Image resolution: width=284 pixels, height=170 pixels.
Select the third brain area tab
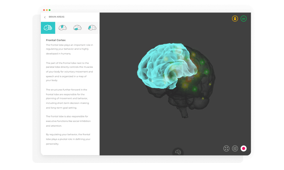click(77, 28)
